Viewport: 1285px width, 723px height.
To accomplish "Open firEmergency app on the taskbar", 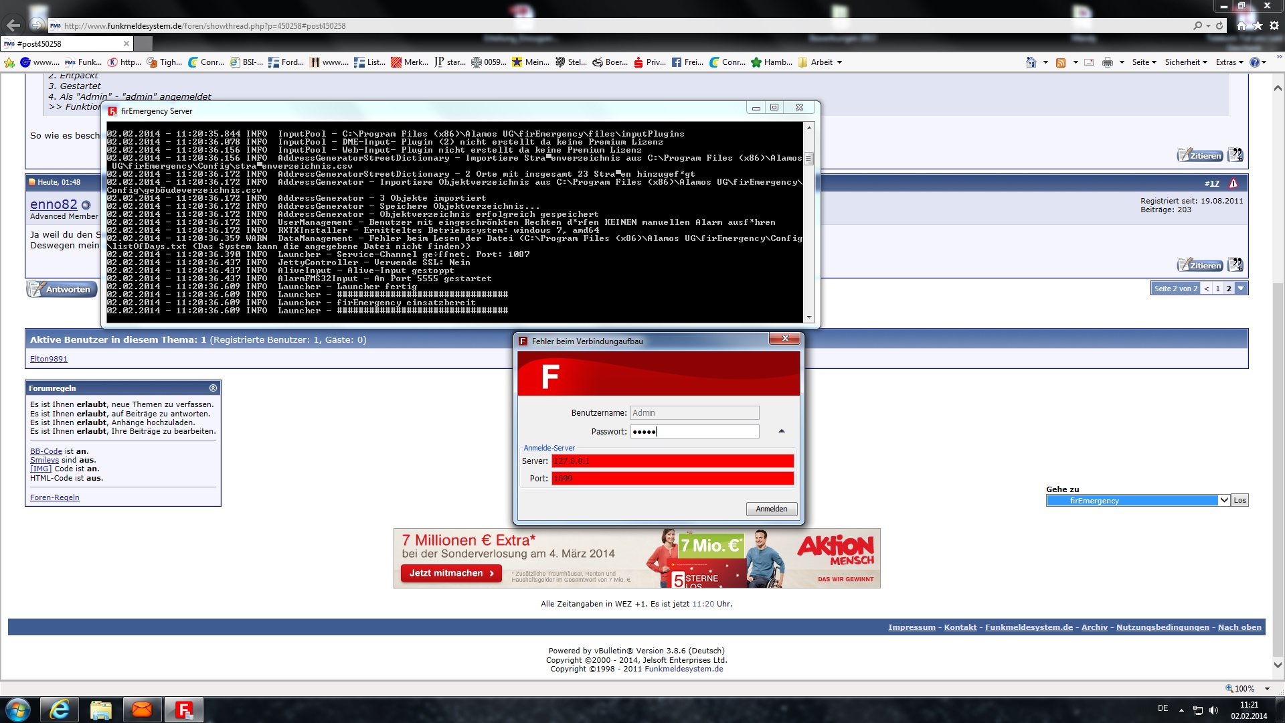I will (183, 710).
